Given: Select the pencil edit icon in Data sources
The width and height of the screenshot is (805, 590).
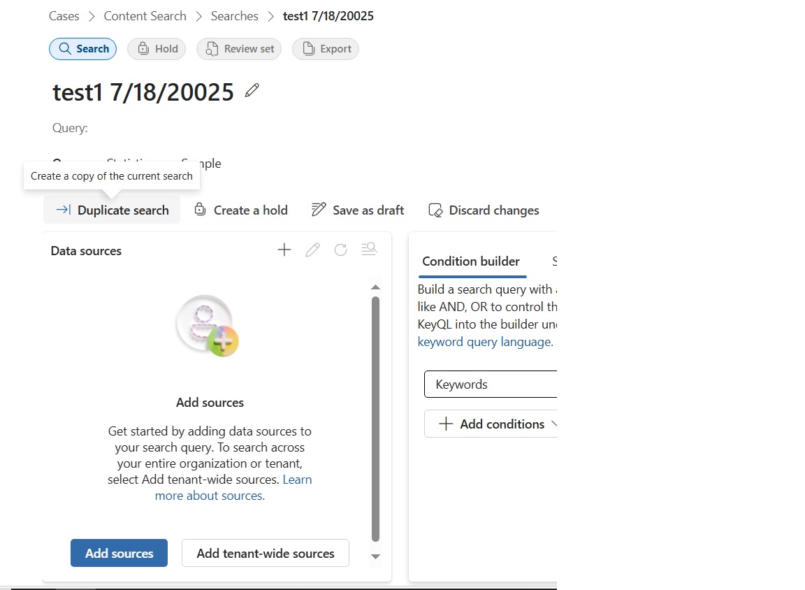Looking at the screenshot, I should tap(312, 250).
